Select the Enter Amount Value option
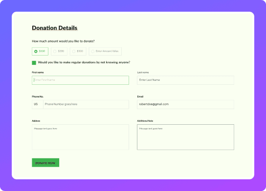This screenshot has width=266, height=191. [x=105, y=51]
